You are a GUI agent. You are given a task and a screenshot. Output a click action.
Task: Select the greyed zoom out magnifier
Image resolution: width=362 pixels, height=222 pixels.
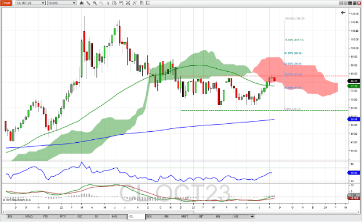point(102,3)
